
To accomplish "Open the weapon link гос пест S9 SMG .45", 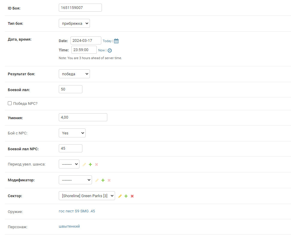I will coord(77,211).
